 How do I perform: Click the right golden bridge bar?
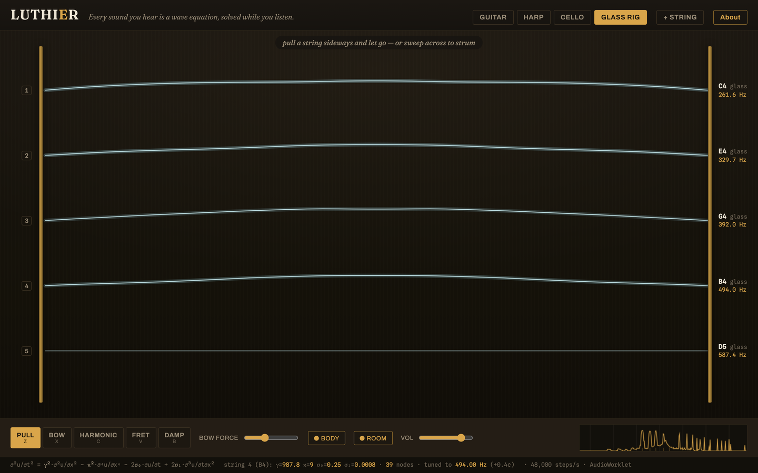pyautogui.click(x=710, y=224)
